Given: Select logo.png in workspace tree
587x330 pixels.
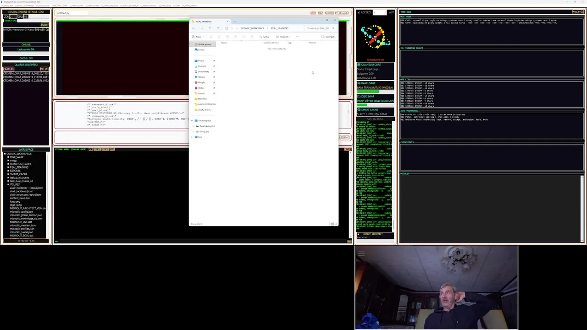Looking at the screenshot, I should (x=15, y=202).
